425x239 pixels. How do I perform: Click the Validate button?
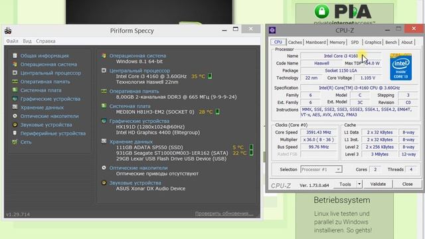[x=378, y=184]
